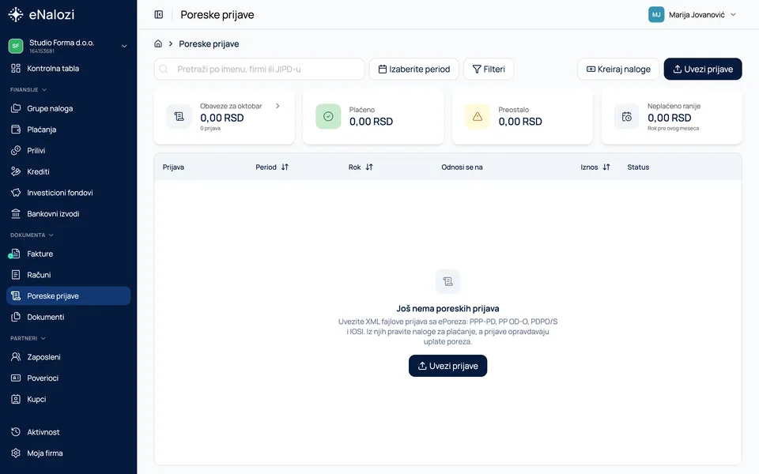The image size is (759, 474).
Task: Focus the Pretraži po imenu search field
Action: click(259, 70)
